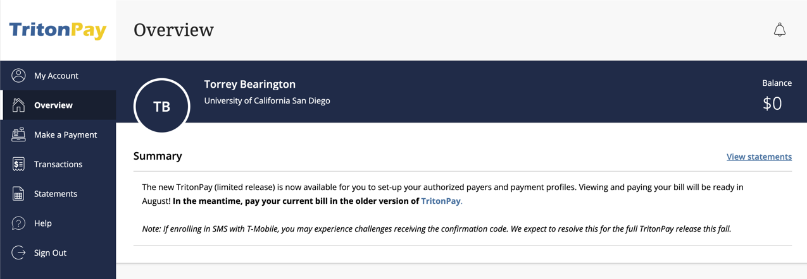Click the Make a Payment register icon

coord(18,134)
